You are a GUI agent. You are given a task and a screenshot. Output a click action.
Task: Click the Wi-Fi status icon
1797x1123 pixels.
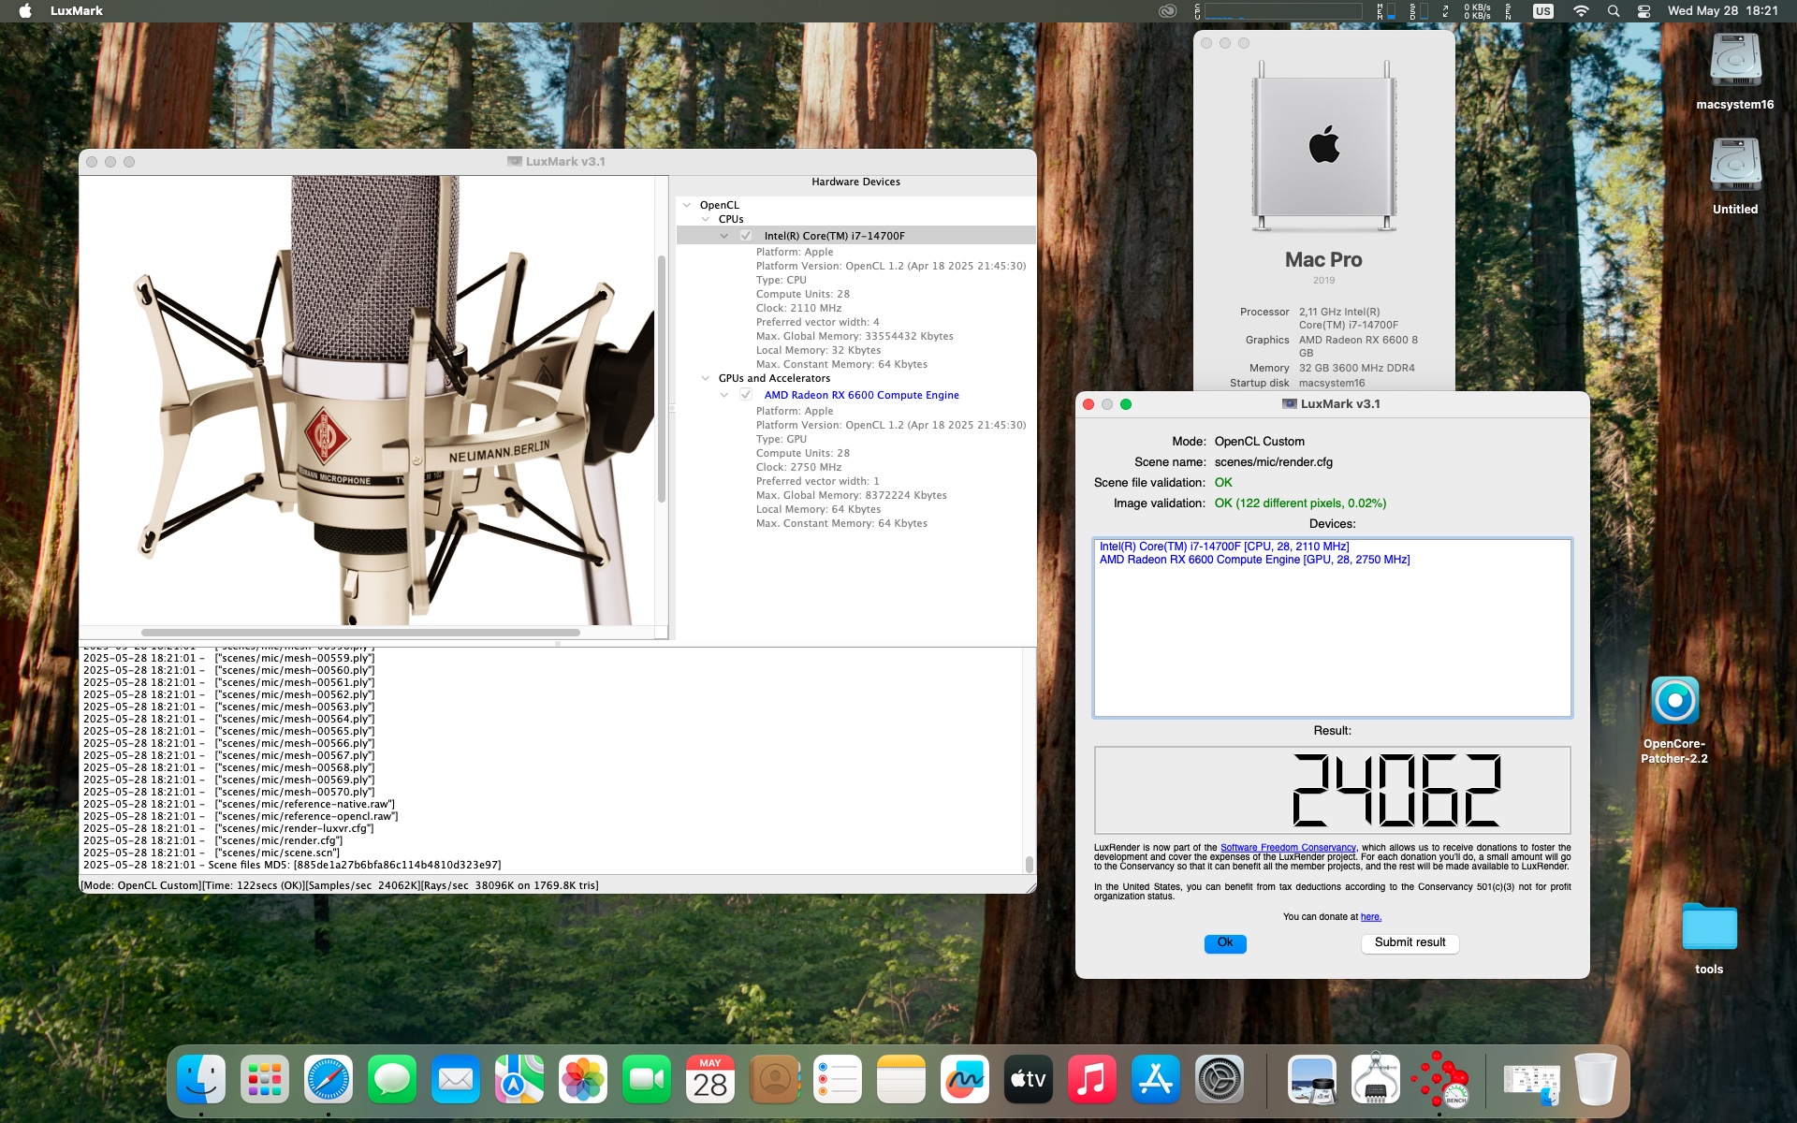pyautogui.click(x=1581, y=11)
